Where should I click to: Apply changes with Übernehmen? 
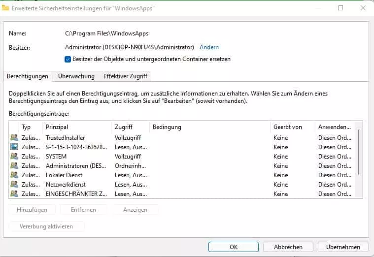(343, 247)
